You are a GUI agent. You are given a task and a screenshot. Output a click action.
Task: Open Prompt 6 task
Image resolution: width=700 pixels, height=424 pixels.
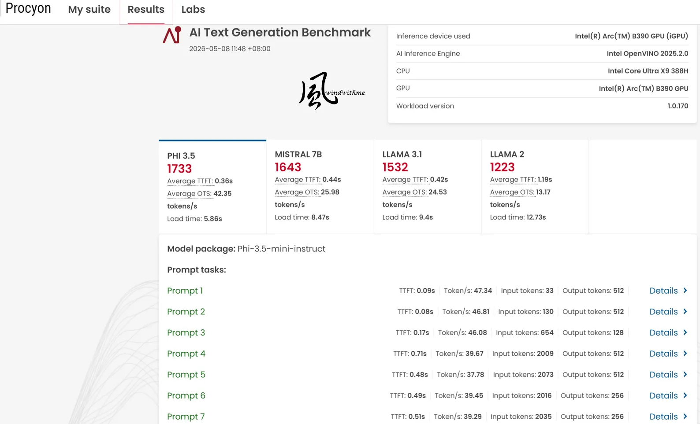tap(186, 396)
